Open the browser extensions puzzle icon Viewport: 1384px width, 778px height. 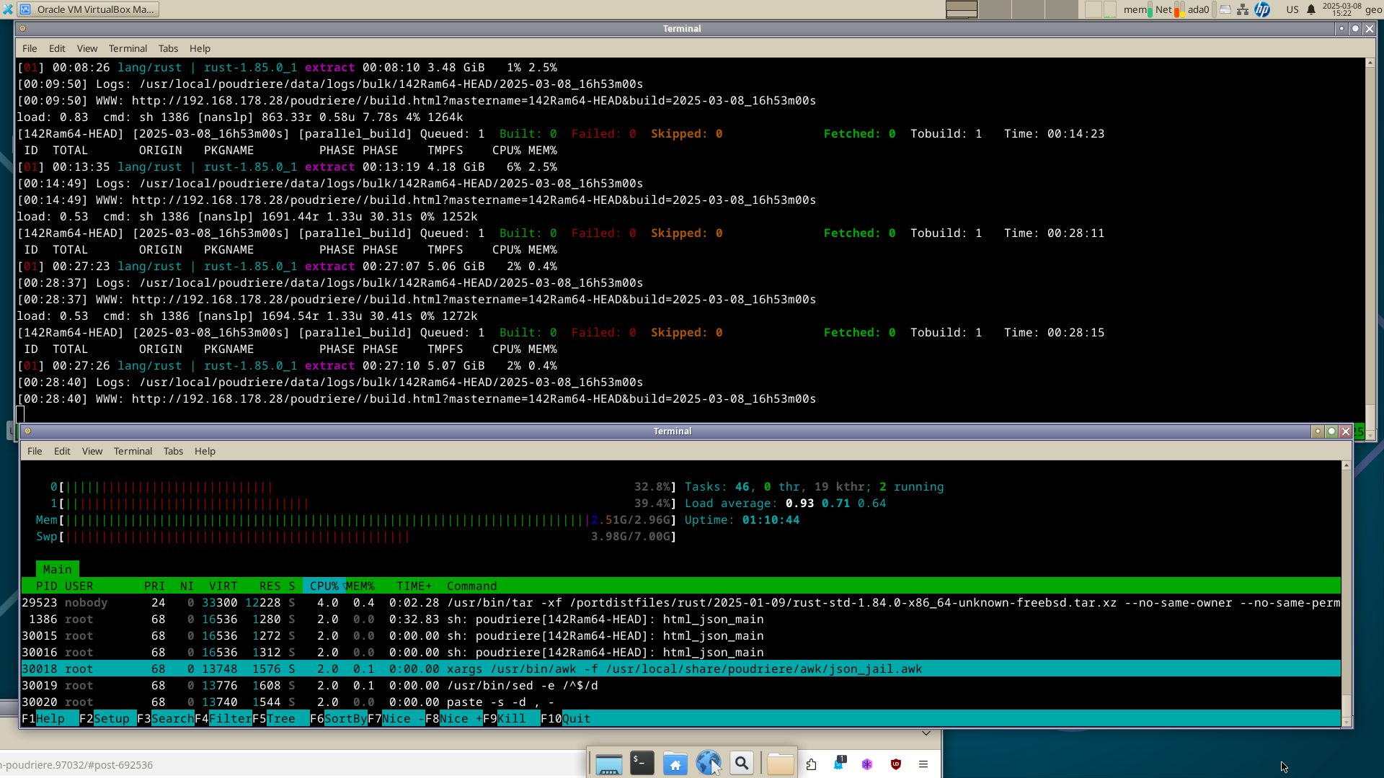point(812,764)
